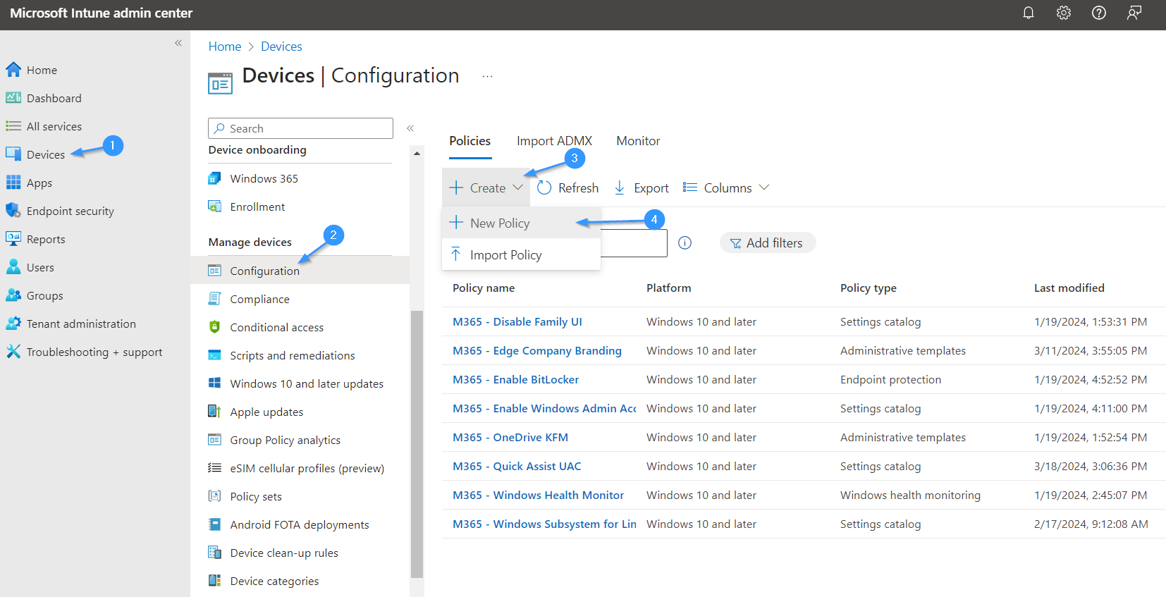Expand the Create dropdown arrow
The height and width of the screenshot is (597, 1166).
(518, 187)
